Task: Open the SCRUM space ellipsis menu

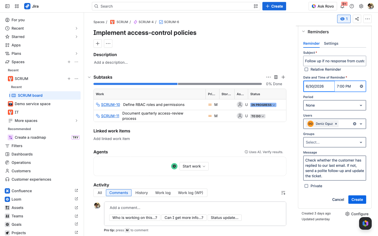Action: point(76,79)
